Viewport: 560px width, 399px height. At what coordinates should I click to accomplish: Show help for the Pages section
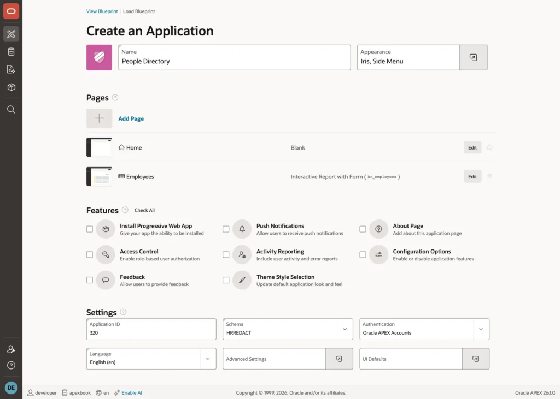coord(115,97)
